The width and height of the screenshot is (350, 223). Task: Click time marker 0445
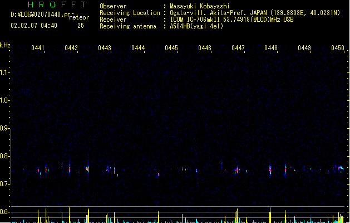171,48
